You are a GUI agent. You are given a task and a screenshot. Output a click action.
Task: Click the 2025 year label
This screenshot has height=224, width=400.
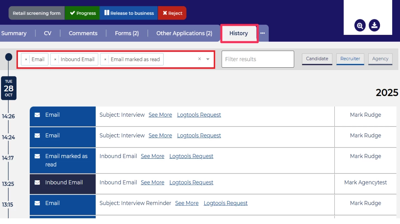coord(387,93)
